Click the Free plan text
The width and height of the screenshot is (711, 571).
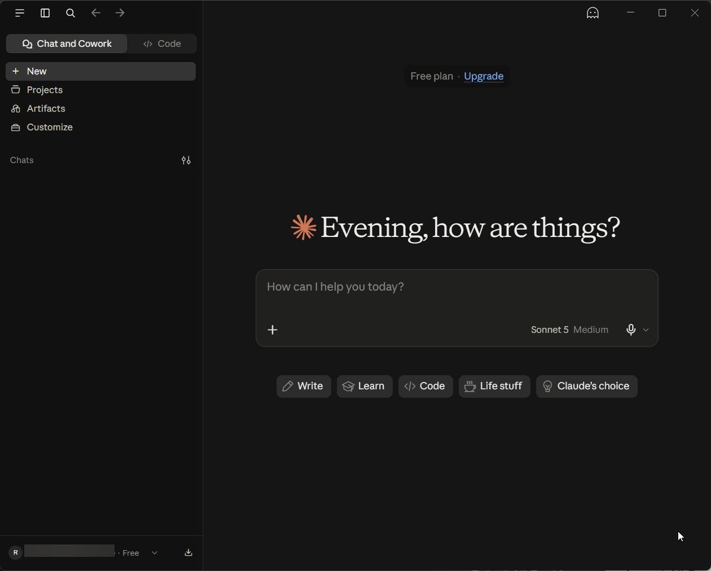pos(432,76)
